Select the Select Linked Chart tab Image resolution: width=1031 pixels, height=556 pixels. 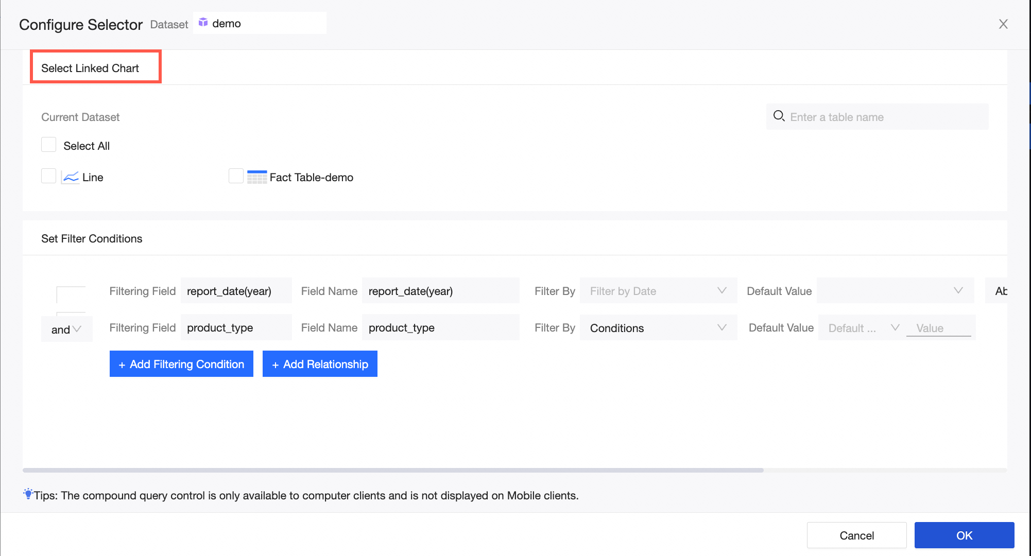[x=90, y=68]
